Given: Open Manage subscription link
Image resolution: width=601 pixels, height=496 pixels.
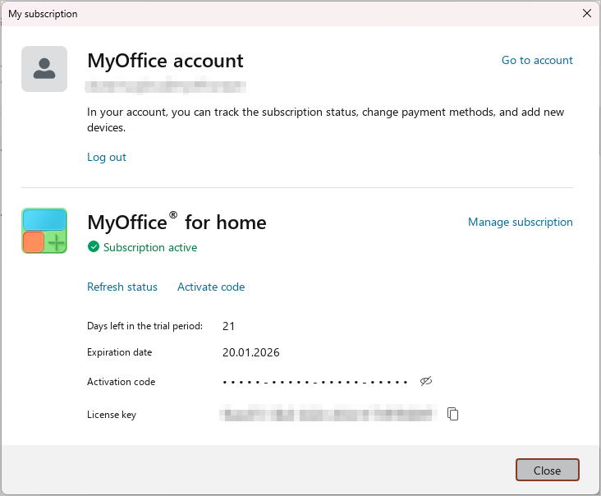Looking at the screenshot, I should (520, 222).
